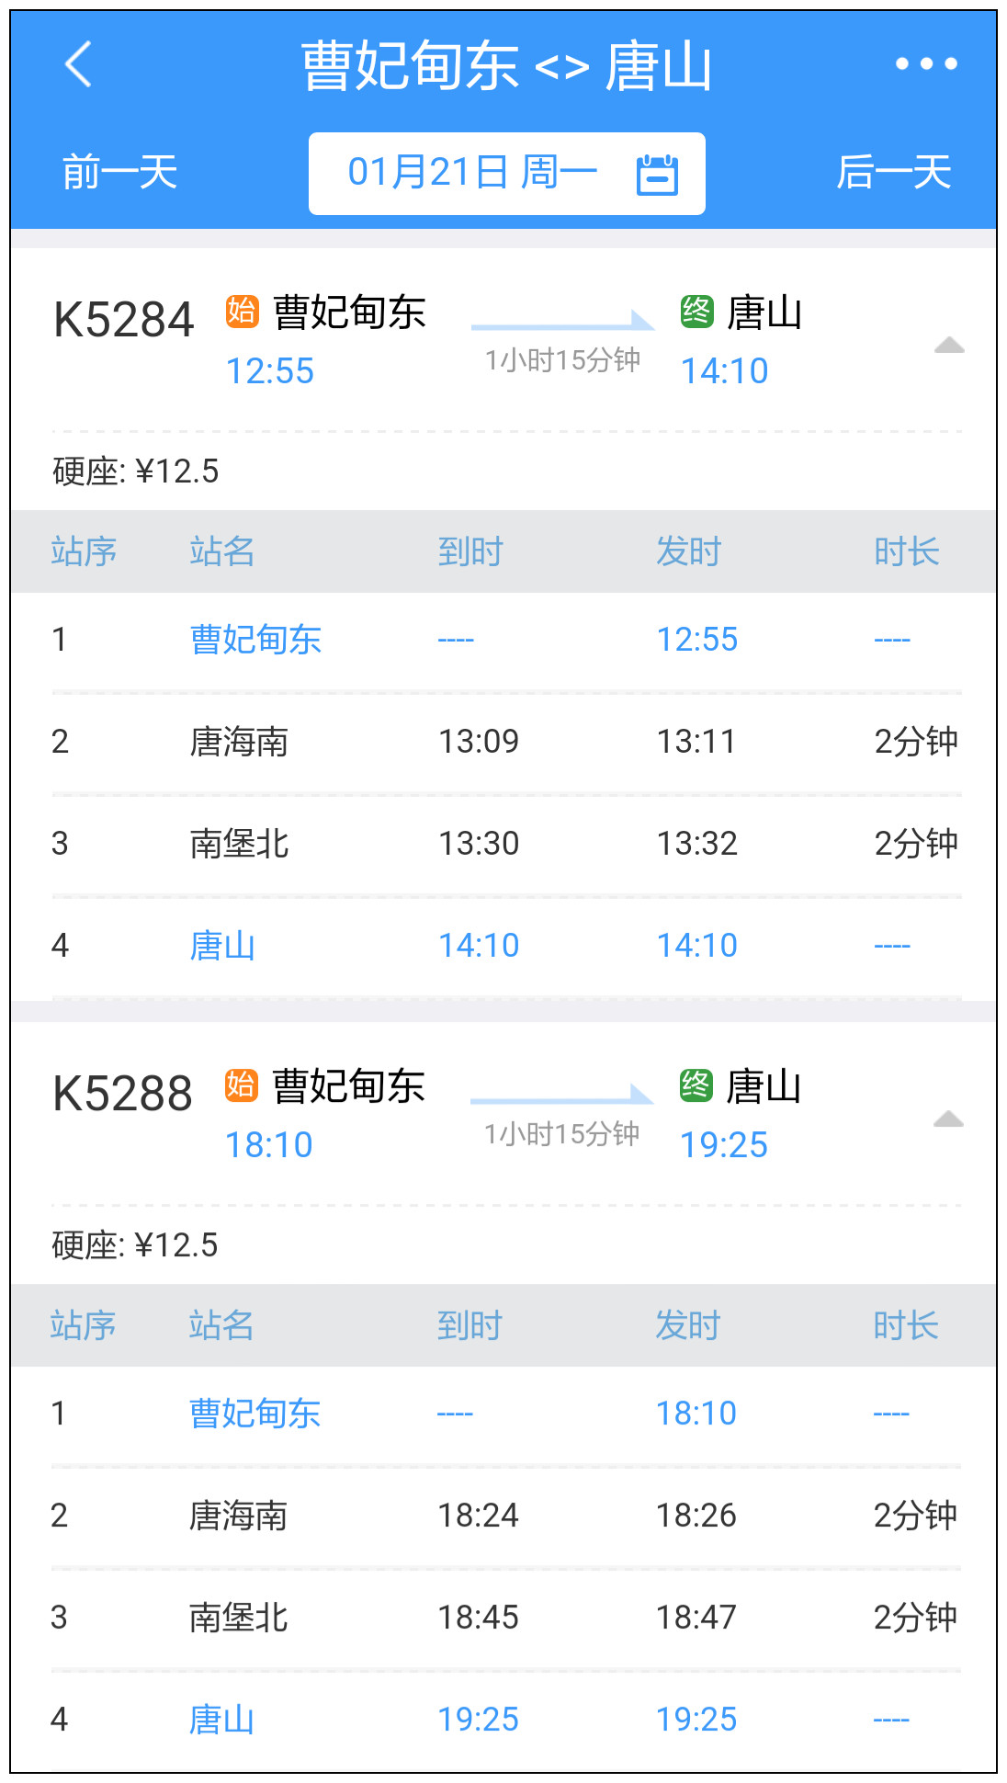Viewport: 1007px width, 1783px height.
Task: Tap the K5288 train number
Action: tap(123, 1095)
